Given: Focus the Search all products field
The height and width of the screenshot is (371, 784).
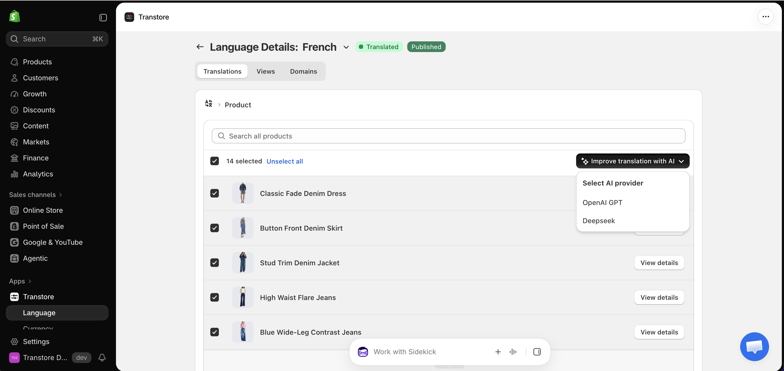Looking at the screenshot, I should click(448, 136).
